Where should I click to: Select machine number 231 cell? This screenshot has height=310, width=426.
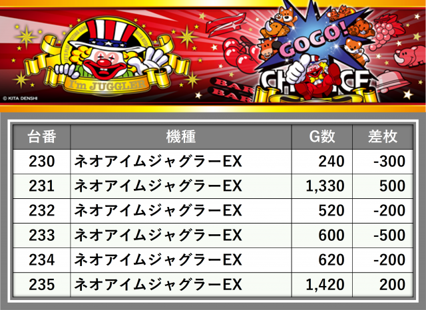coord(42,186)
